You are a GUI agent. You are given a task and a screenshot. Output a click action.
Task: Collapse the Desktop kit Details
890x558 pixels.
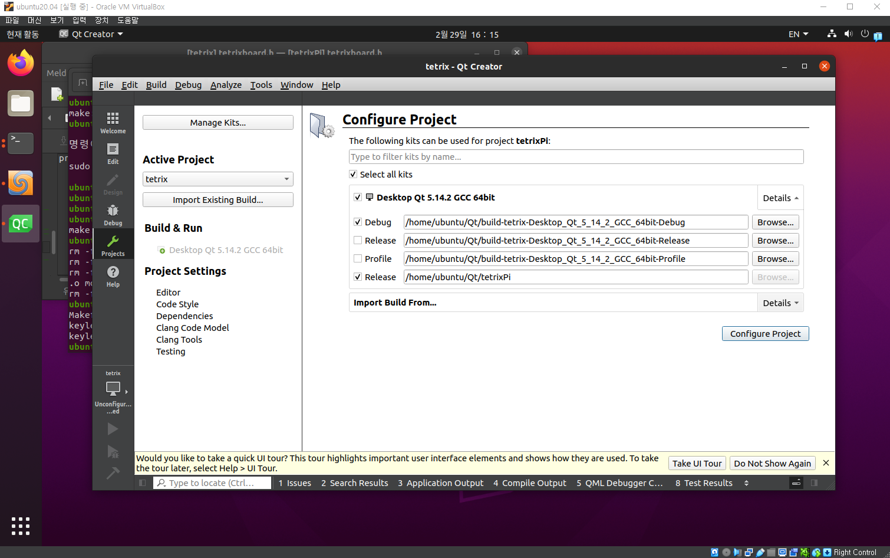click(780, 198)
